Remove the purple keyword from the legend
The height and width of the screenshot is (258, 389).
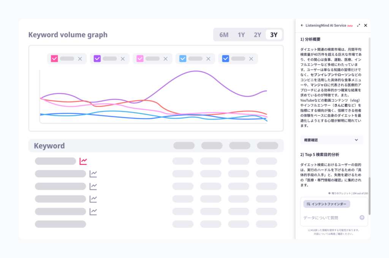click(123, 59)
